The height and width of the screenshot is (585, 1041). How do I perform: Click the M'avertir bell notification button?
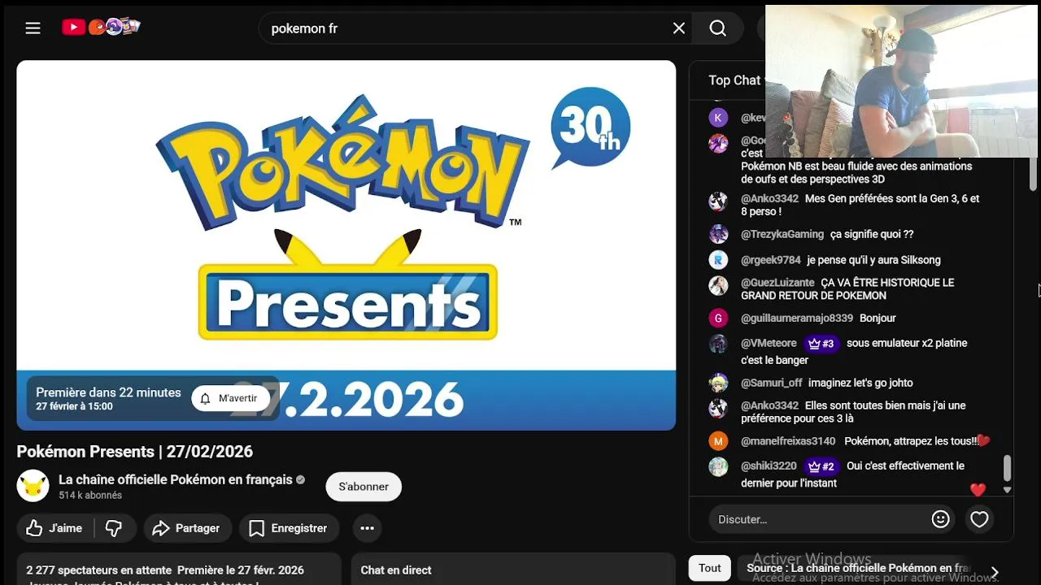coord(230,399)
